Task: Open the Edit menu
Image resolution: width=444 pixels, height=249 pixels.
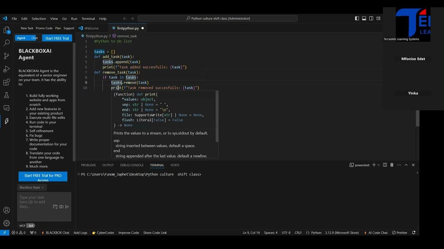Action: click(24, 19)
